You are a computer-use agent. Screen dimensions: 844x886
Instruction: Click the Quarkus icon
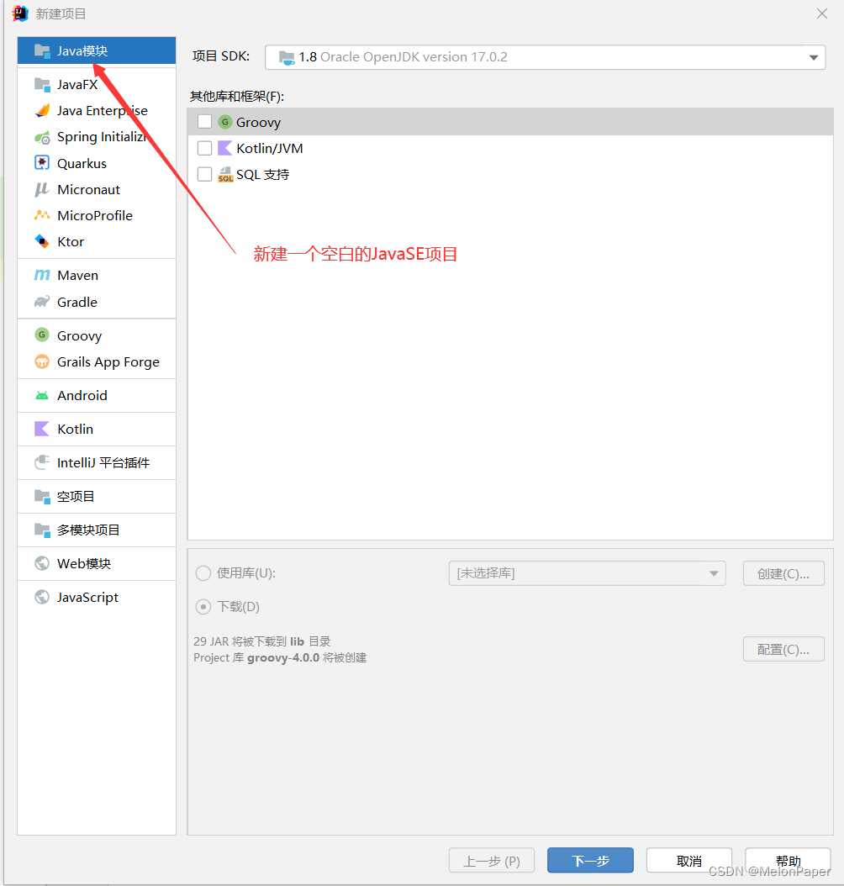click(42, 163)
